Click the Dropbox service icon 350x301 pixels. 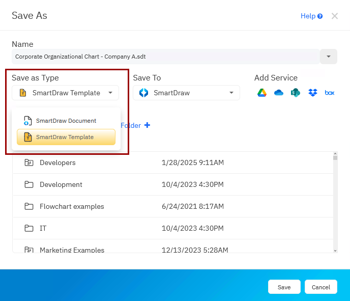[312, 93]
